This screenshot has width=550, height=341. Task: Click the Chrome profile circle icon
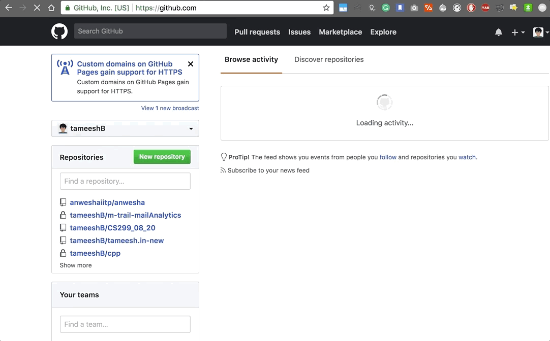pyautogui.click(x=542, y=8)
